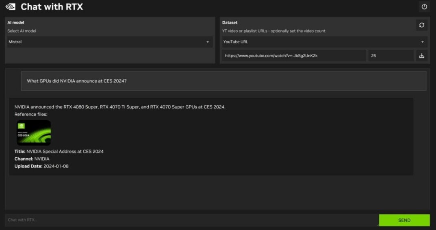
Task: Click the 'Channel: NVIDIA' line
Action: [x=32, y=159]
